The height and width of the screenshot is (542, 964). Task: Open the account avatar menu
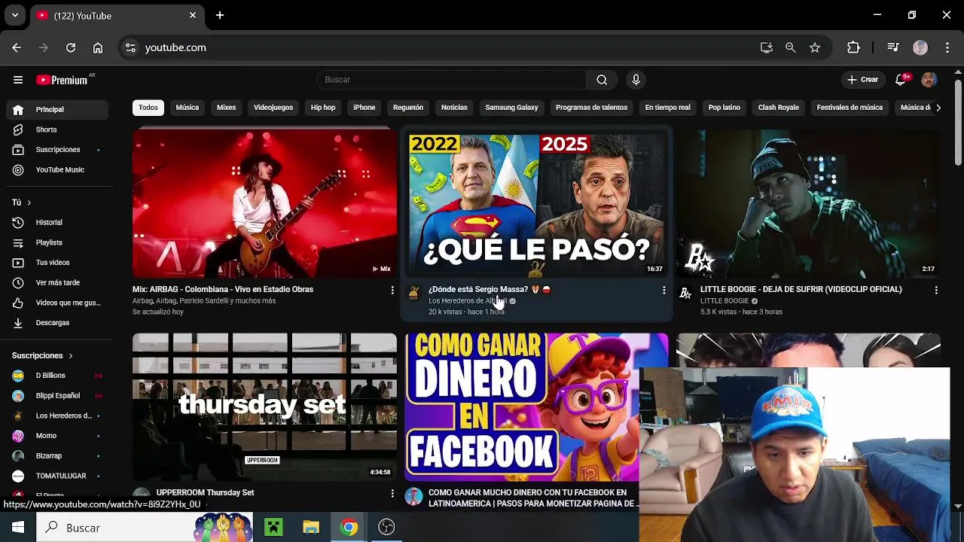point(929,80)
